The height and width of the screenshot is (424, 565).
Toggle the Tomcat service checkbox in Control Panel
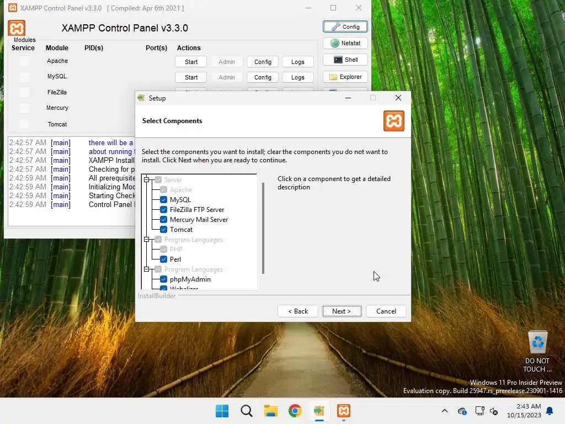(24, 124)
